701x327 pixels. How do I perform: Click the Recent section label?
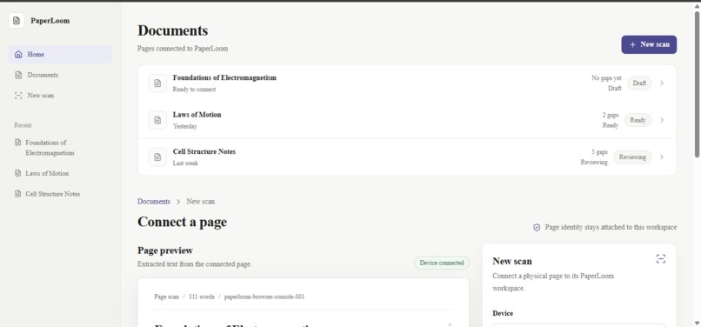[x=23, y=125]
